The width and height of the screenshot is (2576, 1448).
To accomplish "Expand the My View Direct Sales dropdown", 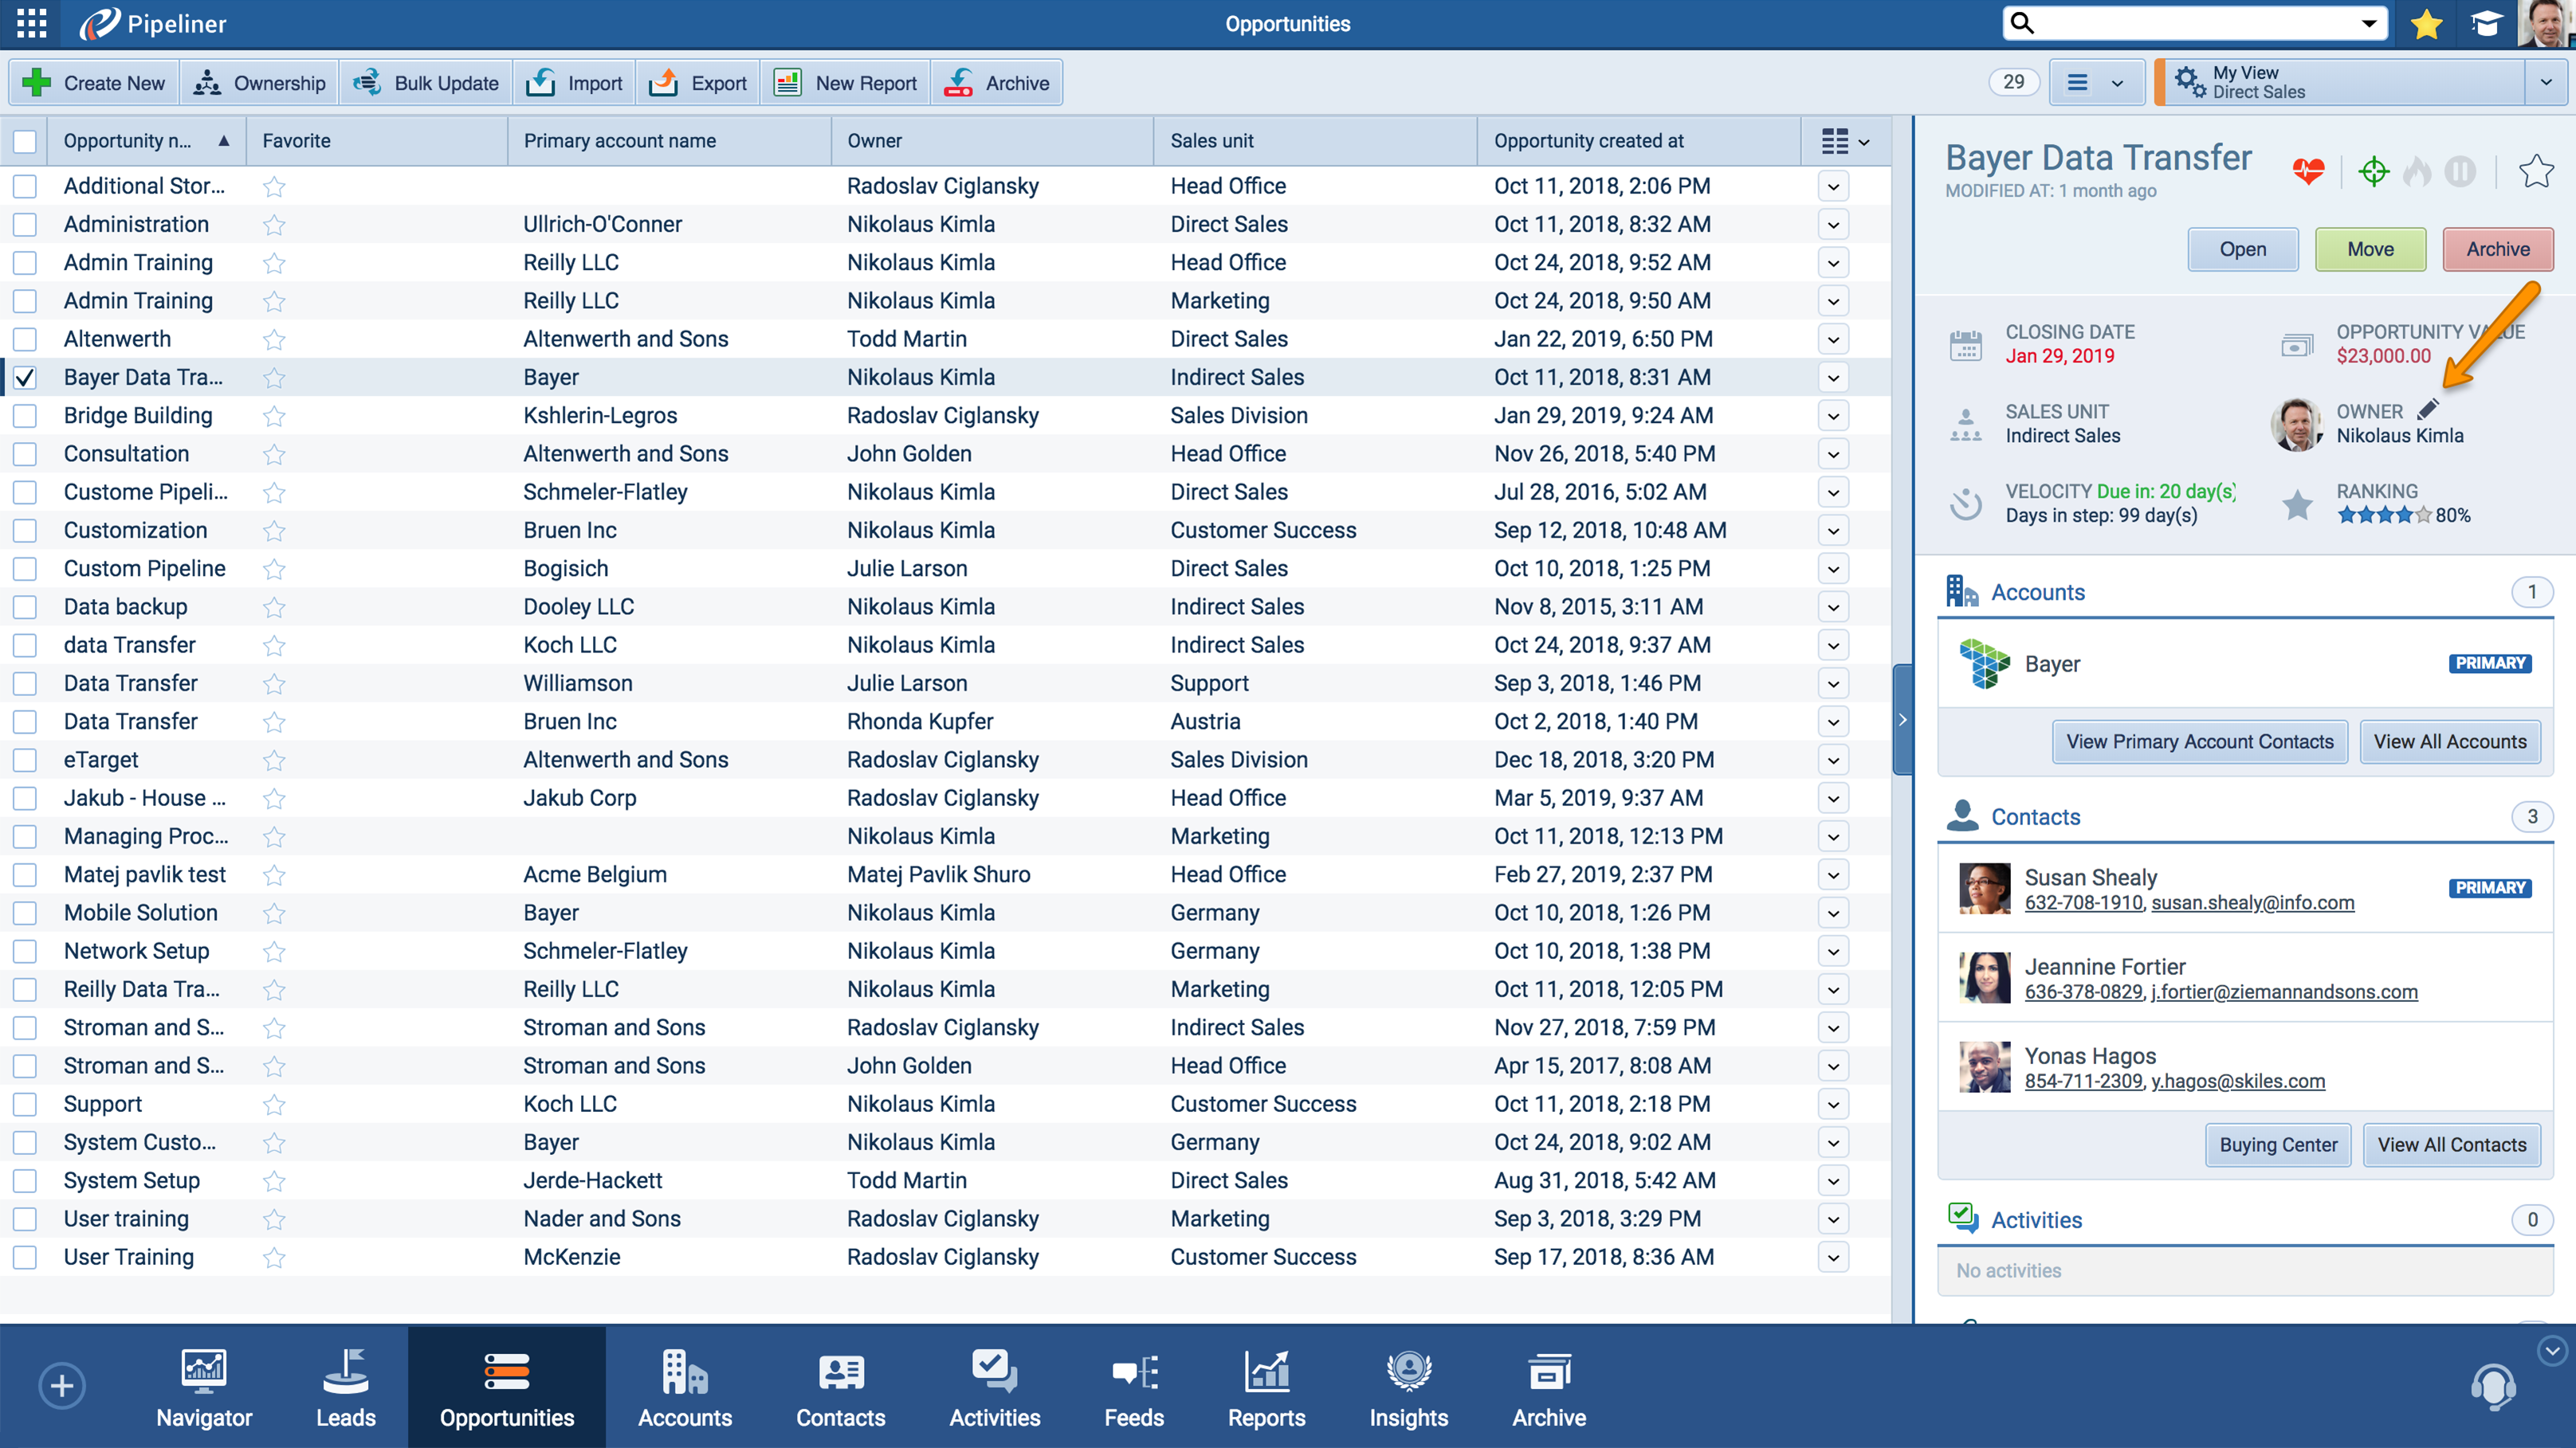I will [x=2545, y=82].
